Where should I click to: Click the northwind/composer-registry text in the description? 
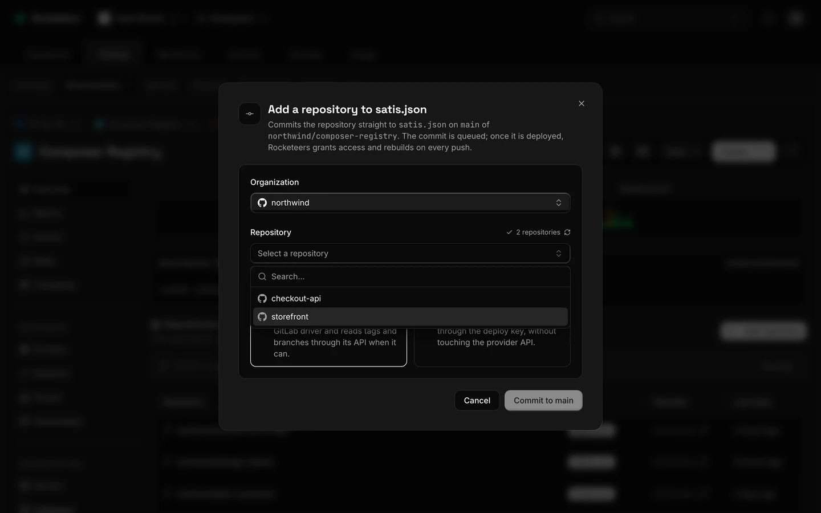(x=332, y=136)
